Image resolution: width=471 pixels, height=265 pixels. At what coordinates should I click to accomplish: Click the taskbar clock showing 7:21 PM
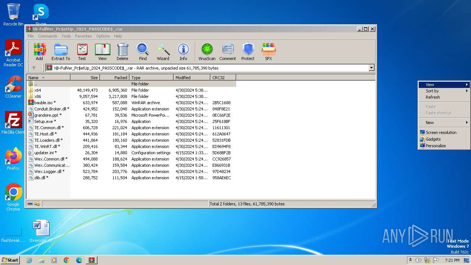click(452, 260)
